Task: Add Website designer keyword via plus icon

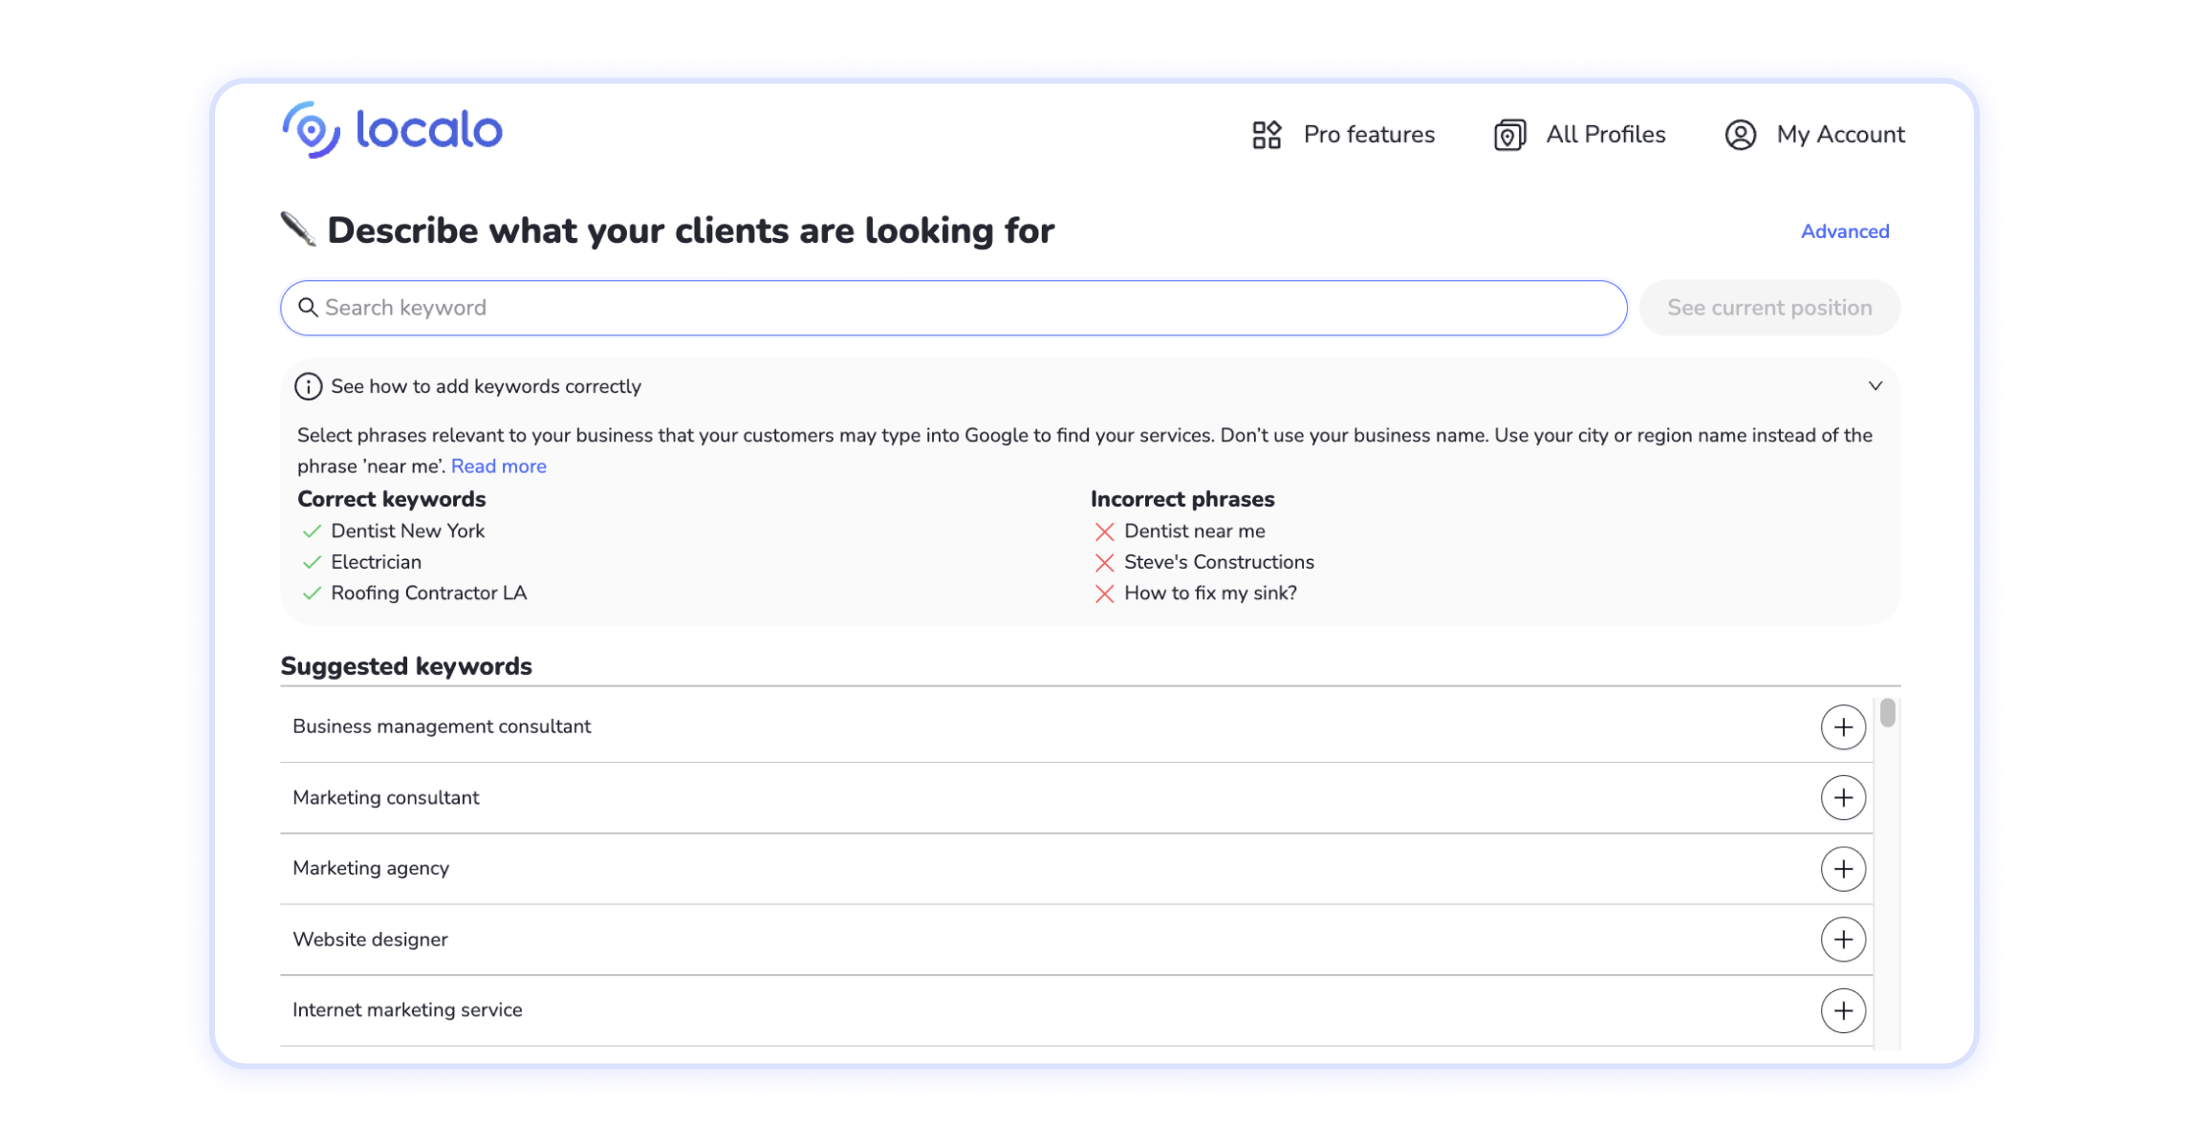Action: 1843,940
